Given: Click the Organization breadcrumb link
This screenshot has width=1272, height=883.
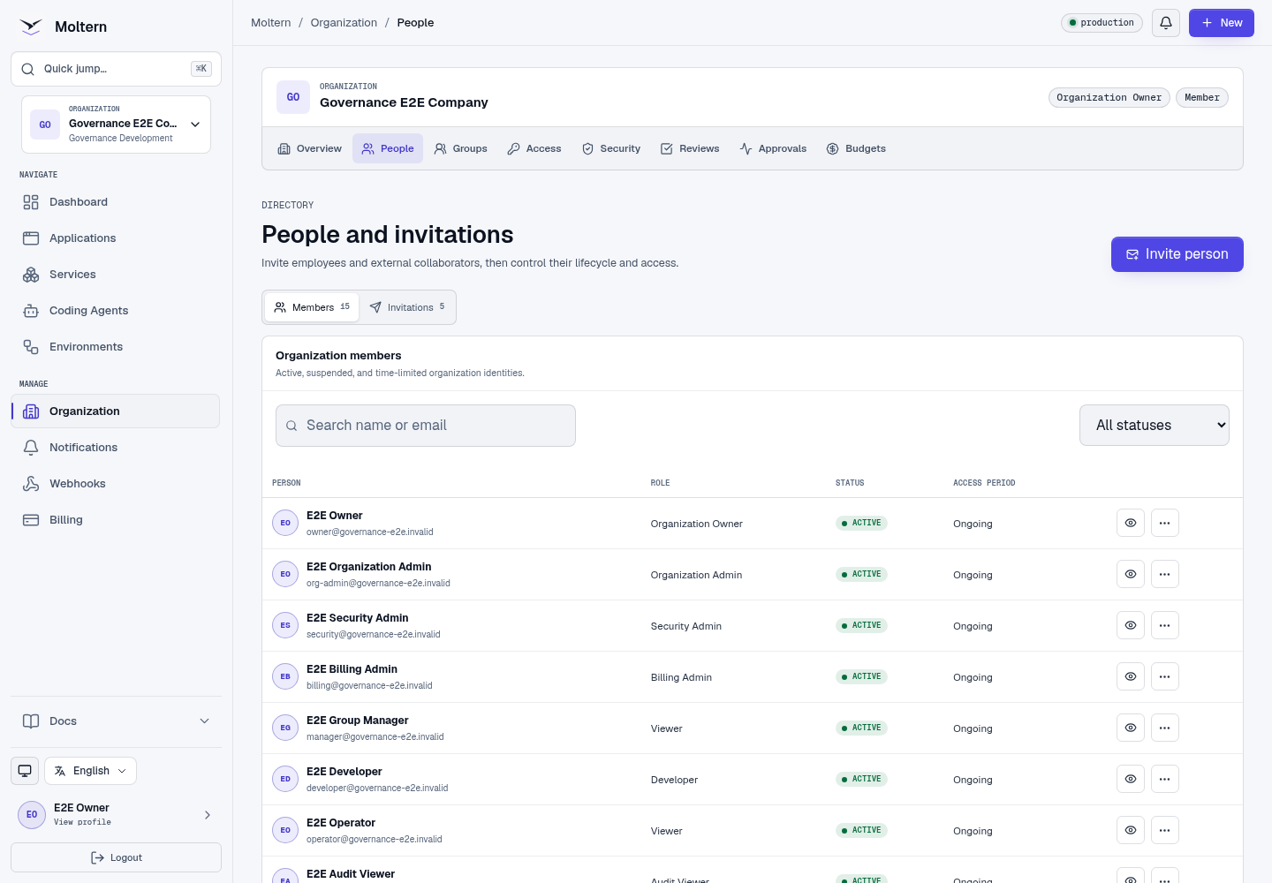Looking at the screenshot, I should pyautogui.click(x=344, y=23).
